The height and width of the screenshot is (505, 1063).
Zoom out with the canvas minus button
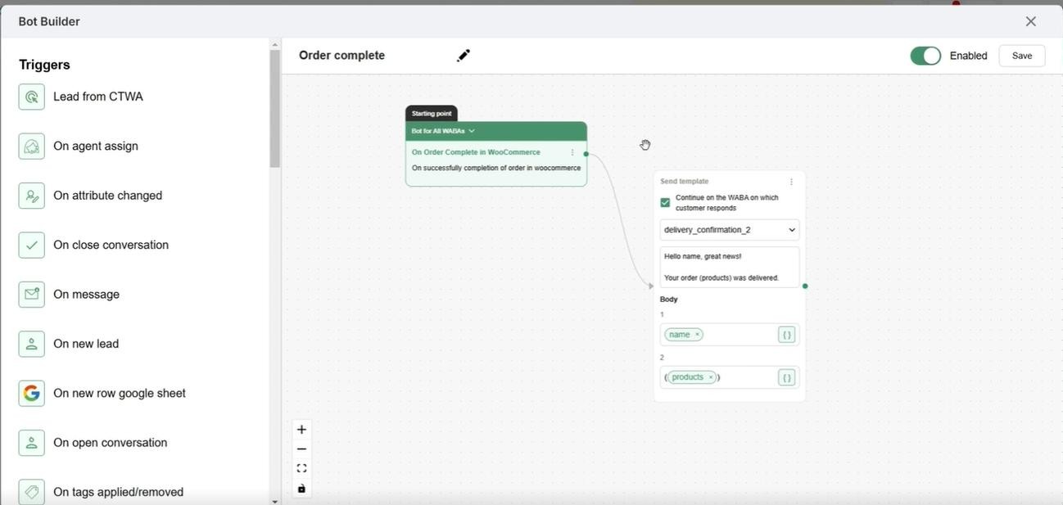(x=301, y=449)
